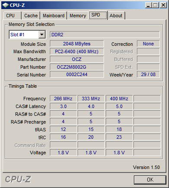Click the 400 MHz frequency cell

tap(119, 99)
